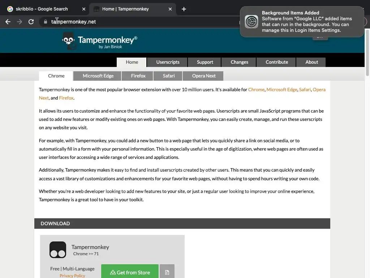Open the Contribute navigation tab

tap(276, 62)
